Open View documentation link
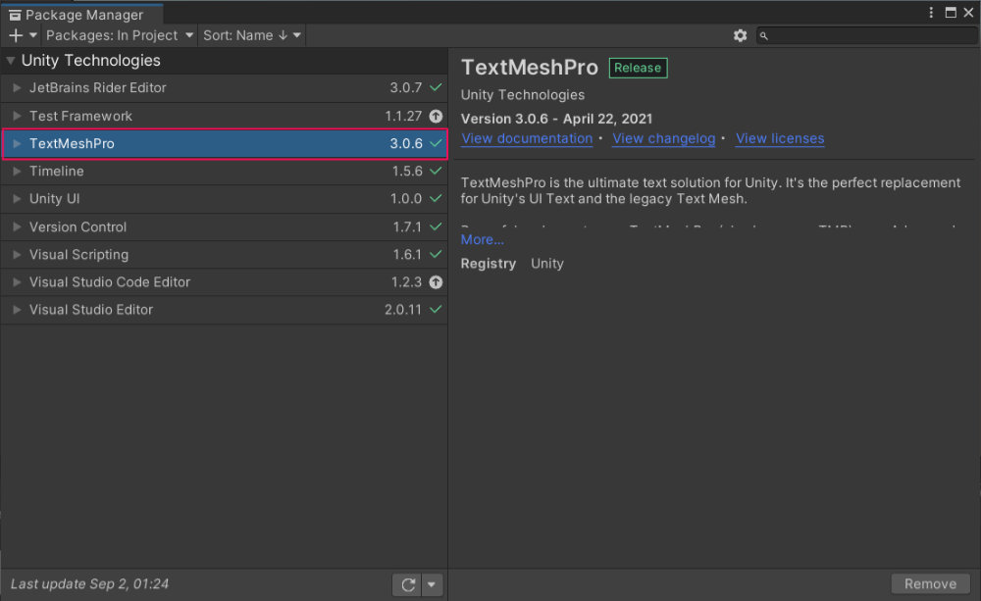Viewport: 981px width, 601px height. 527,139
